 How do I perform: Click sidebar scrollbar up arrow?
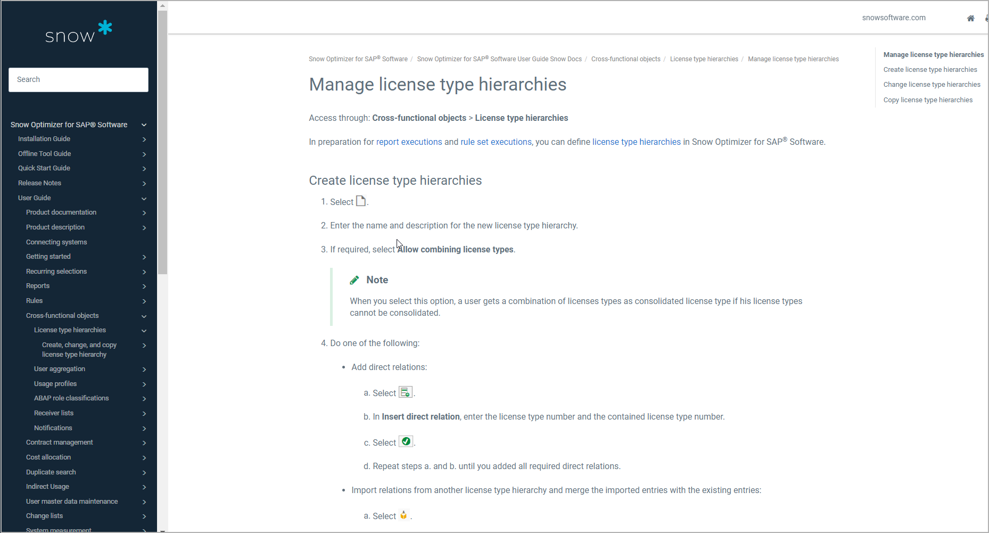click(x=163, y=5)
